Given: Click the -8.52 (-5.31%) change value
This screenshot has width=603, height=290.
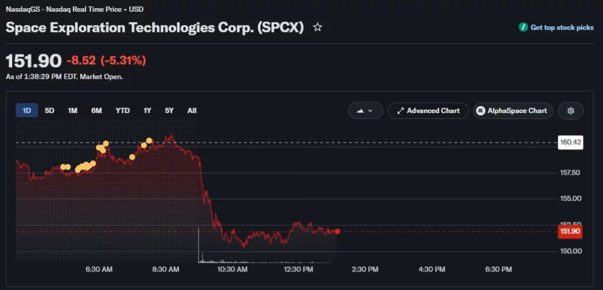Looking at the screenshot, I should 106,61.
